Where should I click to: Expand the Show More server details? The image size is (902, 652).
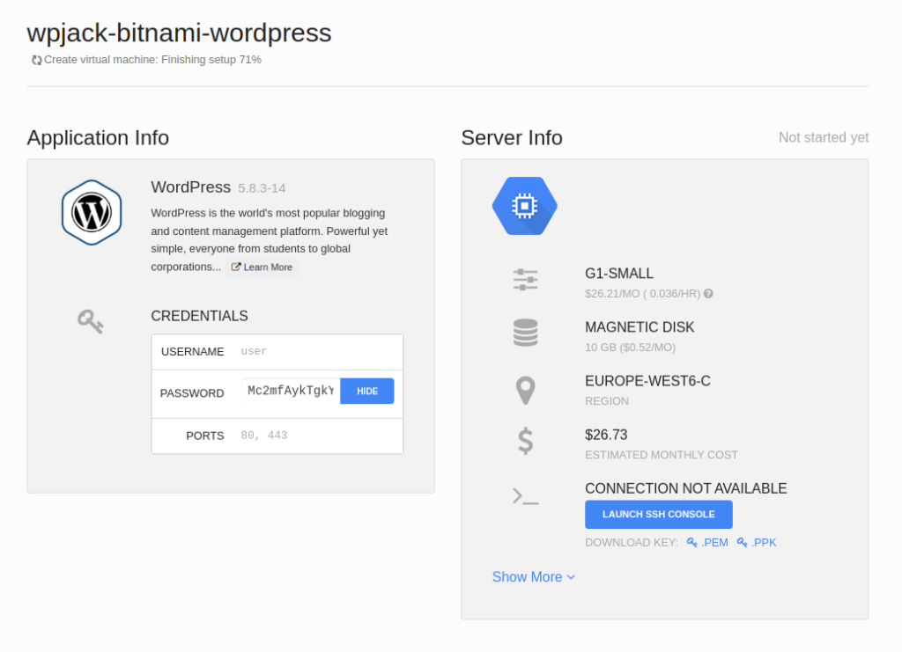pos(533,576)
